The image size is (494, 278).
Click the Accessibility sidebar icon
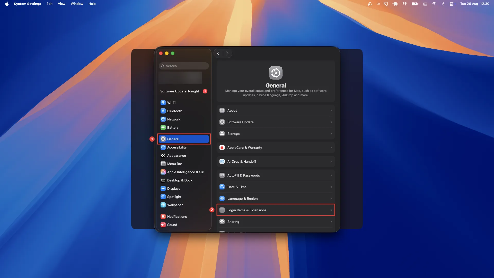point(163,147)
